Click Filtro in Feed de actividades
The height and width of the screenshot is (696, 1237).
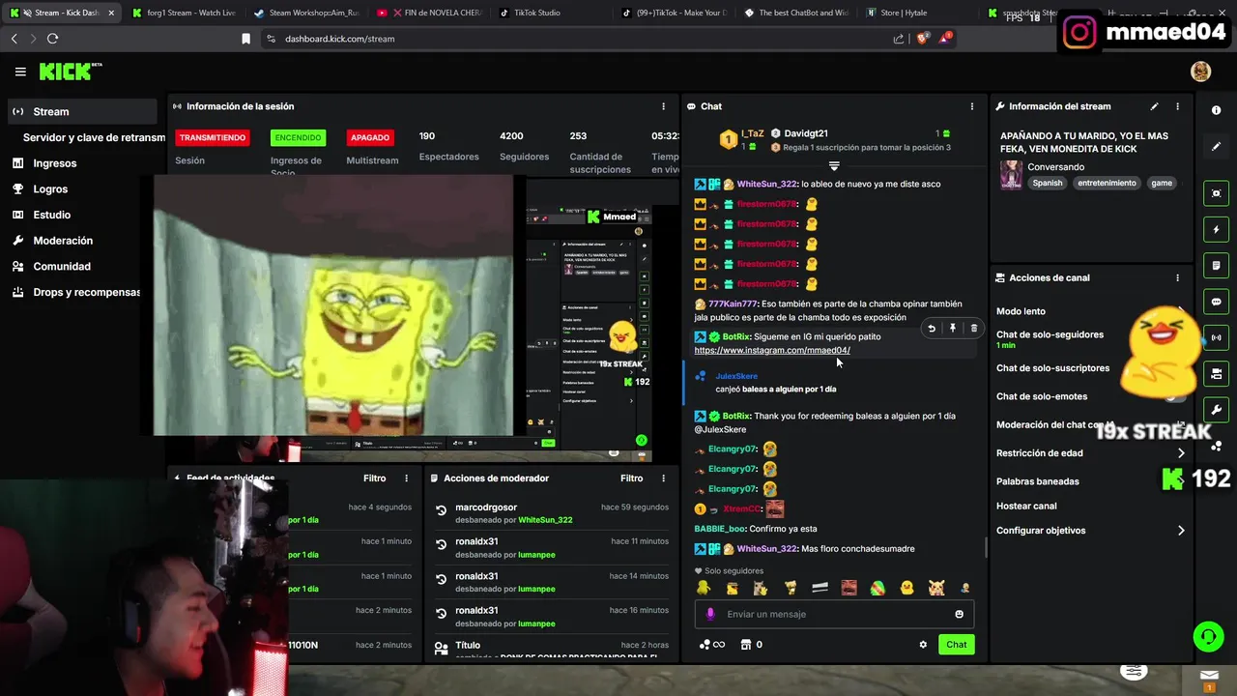click(x=374, y=478)
